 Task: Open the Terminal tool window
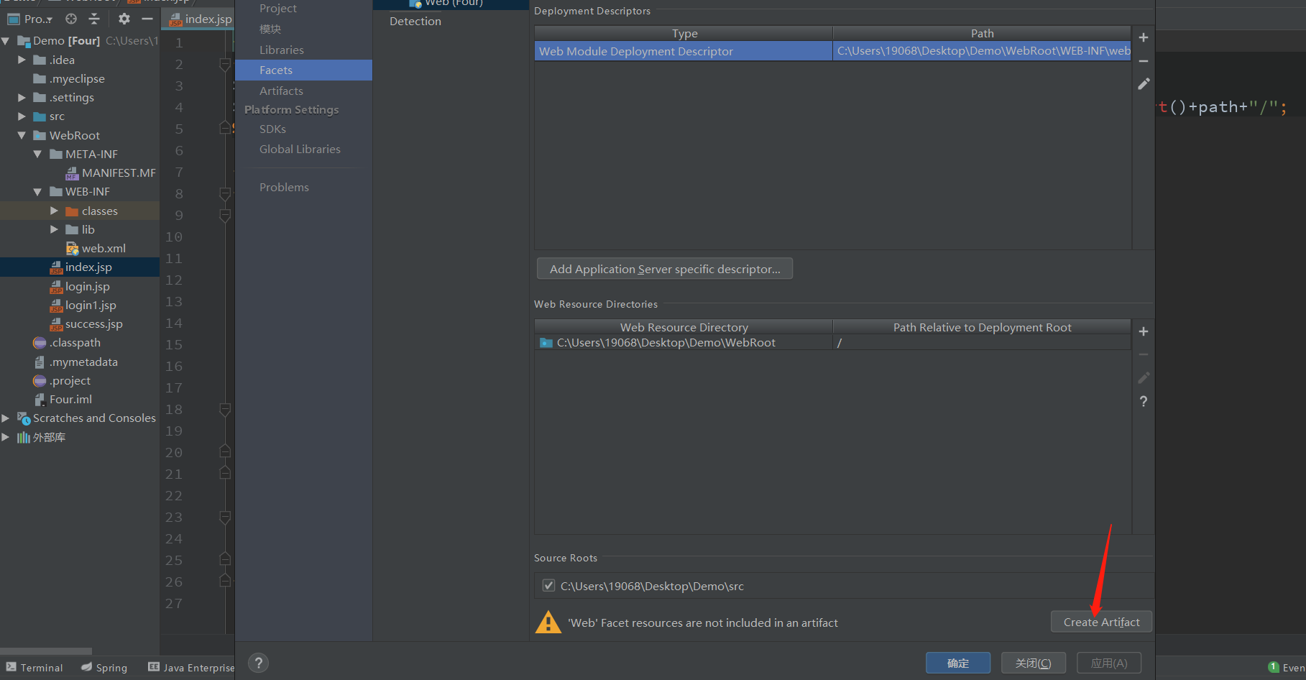[x=35, y=668]
